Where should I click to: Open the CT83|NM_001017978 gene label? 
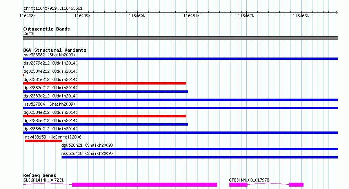[x=249, y=180]
